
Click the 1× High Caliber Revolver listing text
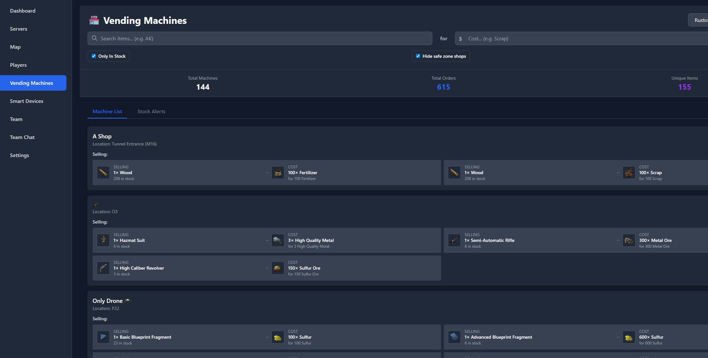click(139, 268)
